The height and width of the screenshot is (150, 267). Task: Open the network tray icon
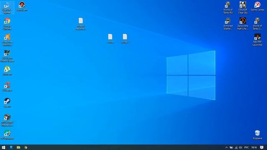click(x=236, y=147)
